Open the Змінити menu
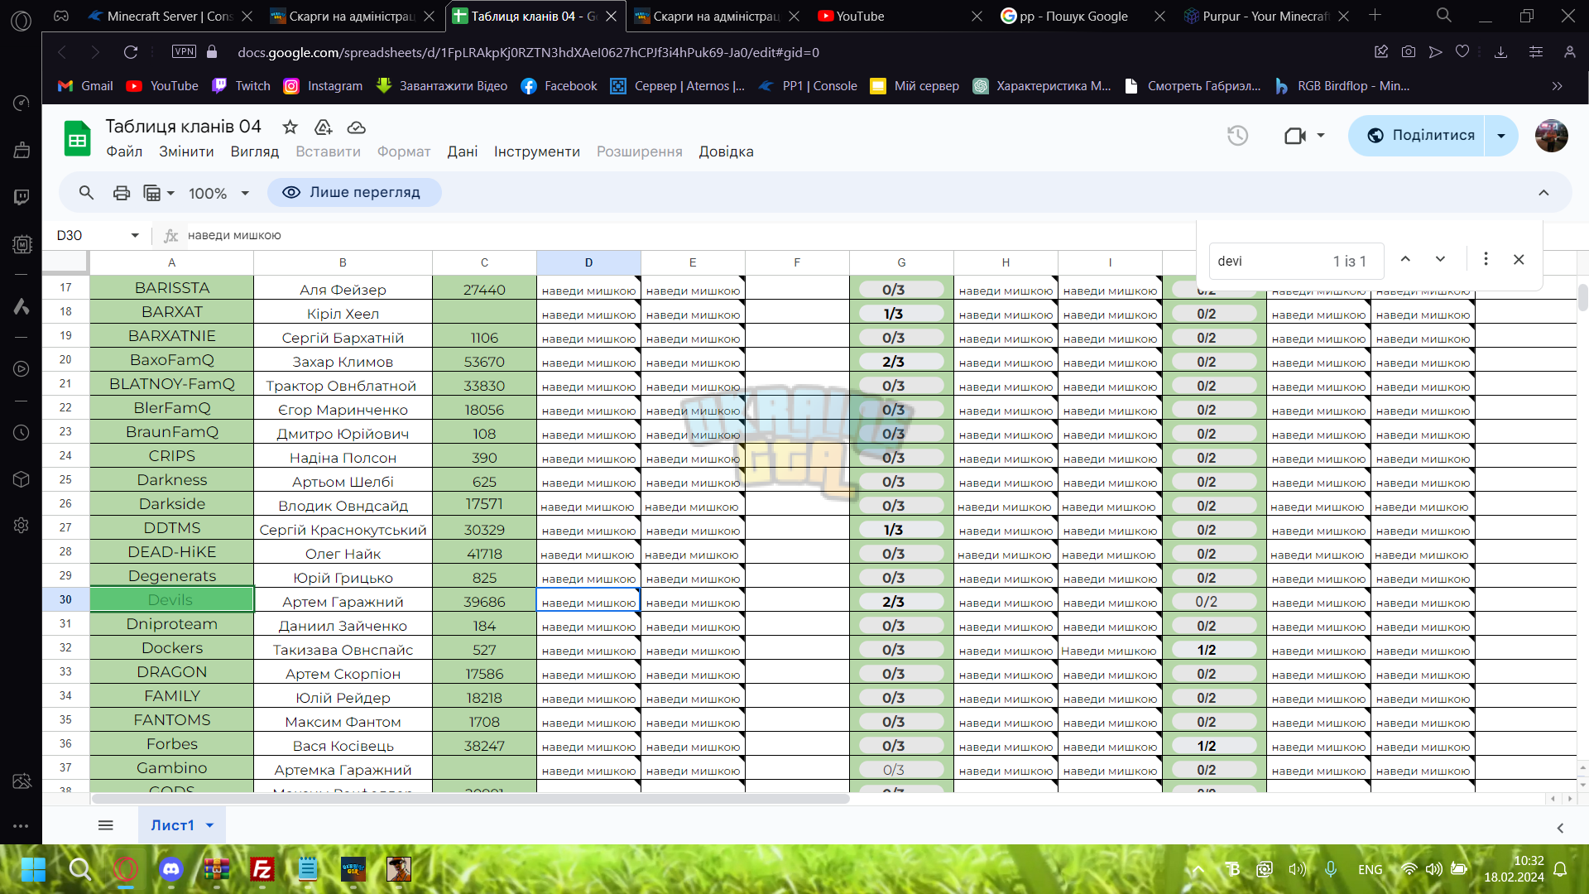The height and width of the screenshot is (894, 1589). pos(186,151)
